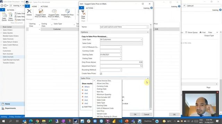The image size is (222, 124).
Task: Click Only Prices Above input field
Action: (121, 62)
